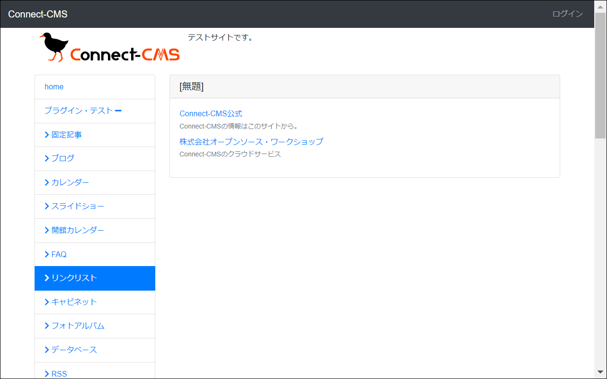This screenshot has height=379, width=607.
Task: Open the RSS menu item
Action: pos(95,371)
